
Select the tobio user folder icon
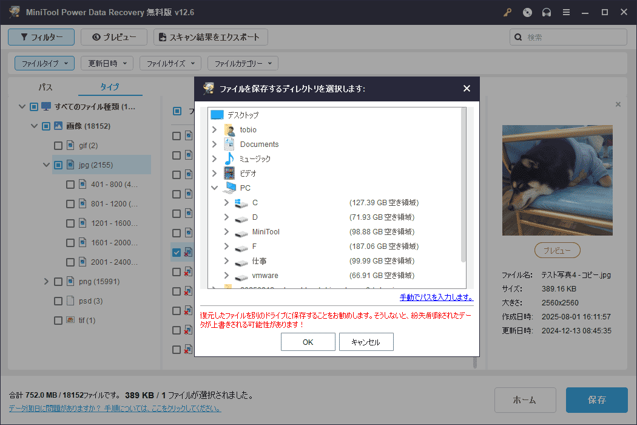point(229,130)
